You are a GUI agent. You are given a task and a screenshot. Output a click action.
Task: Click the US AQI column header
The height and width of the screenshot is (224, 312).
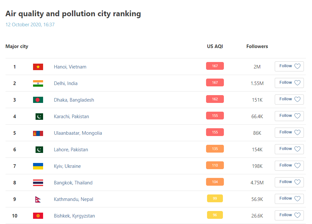(x=215, y=46)
